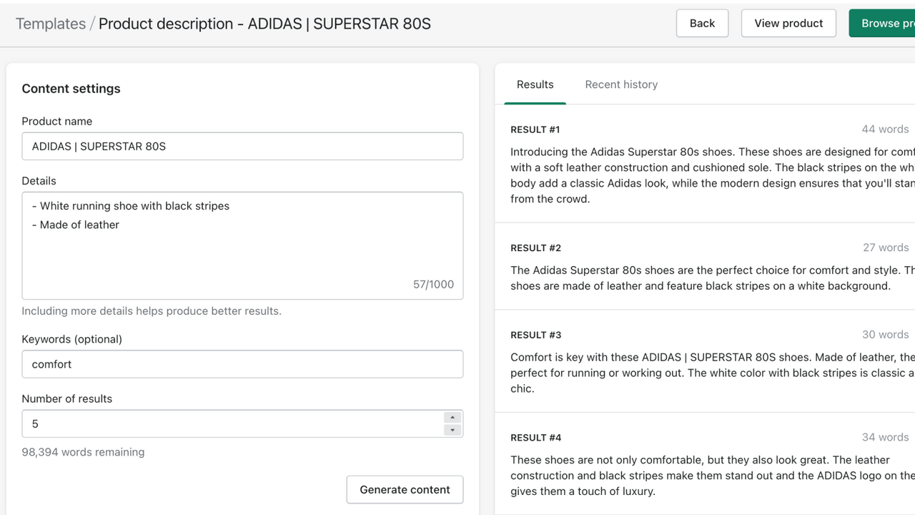Click the Keywords field containing comfort
Image resolution: width=915 pixels, height=515 pixels.
[242, 364]
